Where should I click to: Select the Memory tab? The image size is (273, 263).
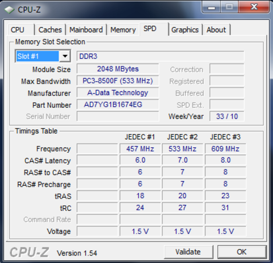[x=123, y=30]
